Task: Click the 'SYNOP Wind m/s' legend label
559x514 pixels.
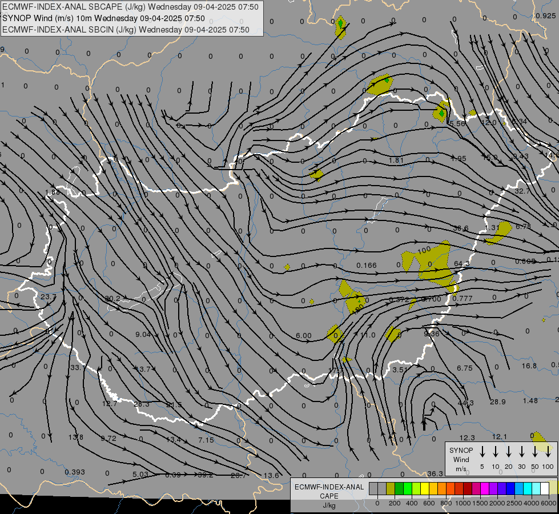Action: tap(461, 459)
